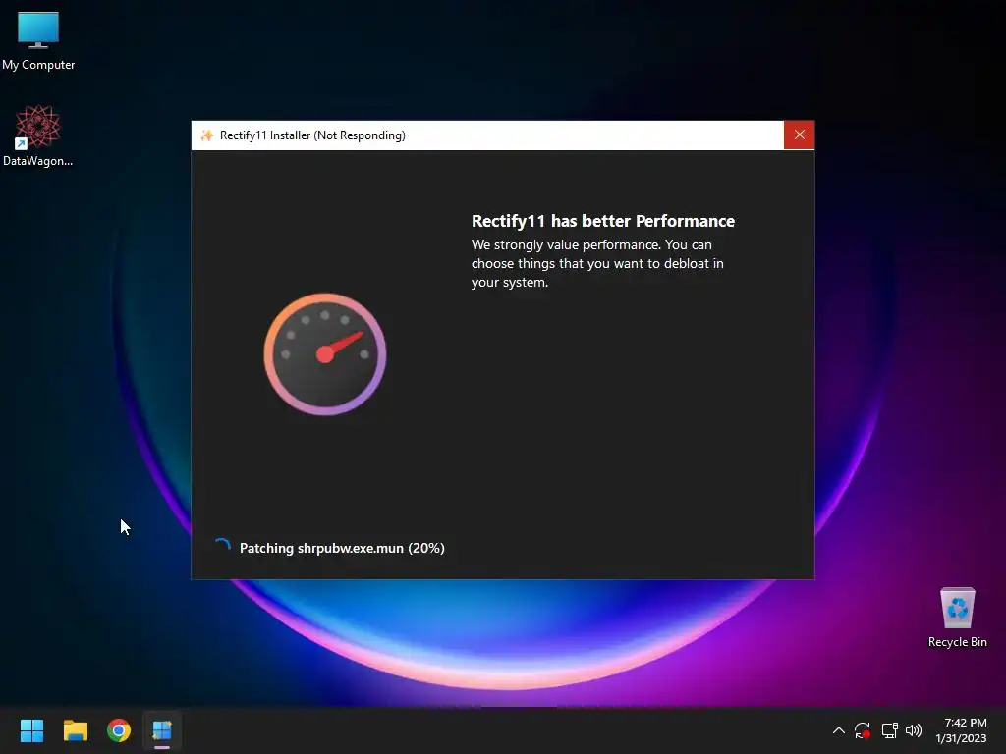The image size is (1006, 754).
Task: Click 'Rectify11 has better Performance' heading
Action: pyautogui.click(x=603, y=221)
